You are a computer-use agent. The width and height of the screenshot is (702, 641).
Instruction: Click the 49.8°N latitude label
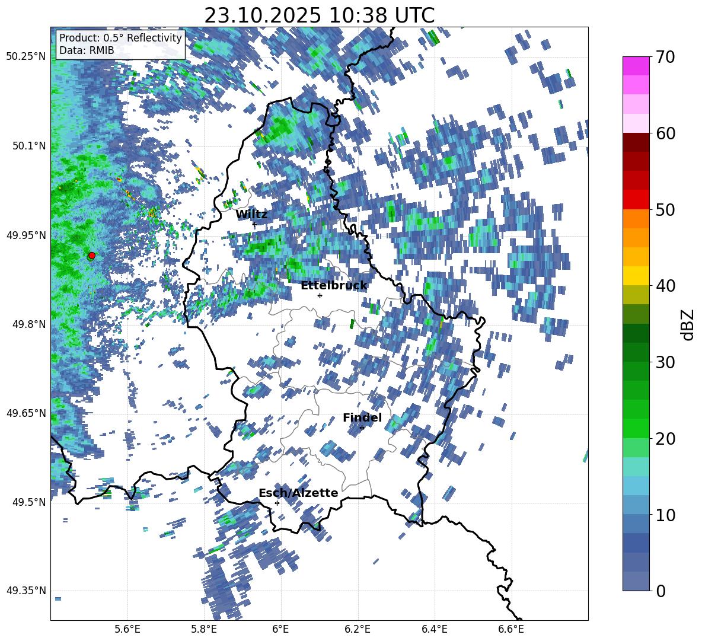point(28,324)
